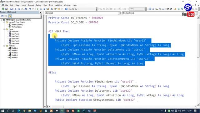Select UserForm6 in the project tree
The width and height of the screenshot is (200, 113).
point(15,43)
